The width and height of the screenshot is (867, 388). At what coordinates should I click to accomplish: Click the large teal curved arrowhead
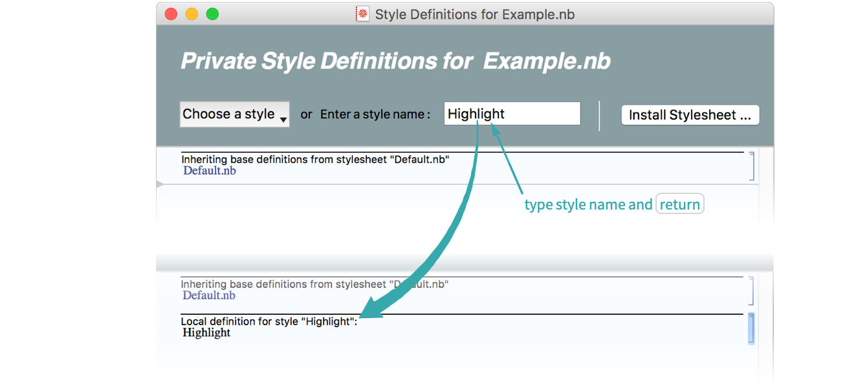(x=372, y=308)
